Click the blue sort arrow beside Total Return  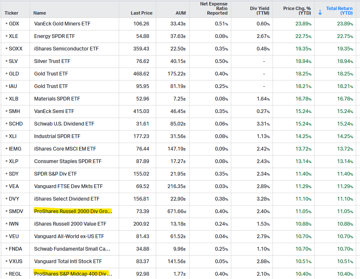click(x=320, y=13)
